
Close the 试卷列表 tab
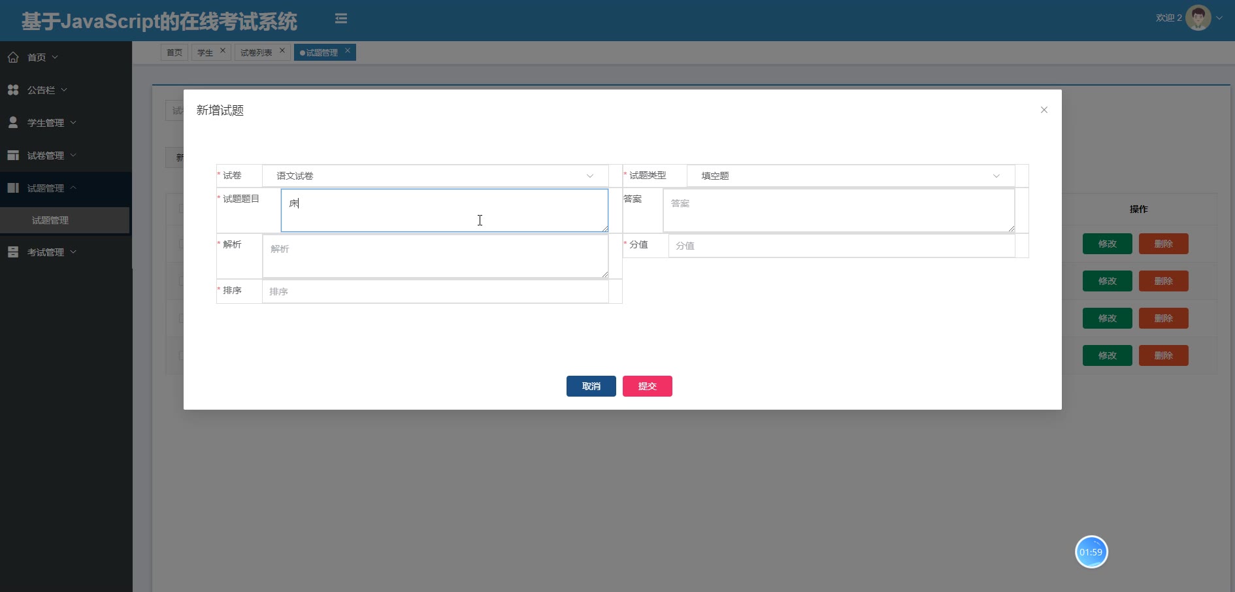point(282,50)
